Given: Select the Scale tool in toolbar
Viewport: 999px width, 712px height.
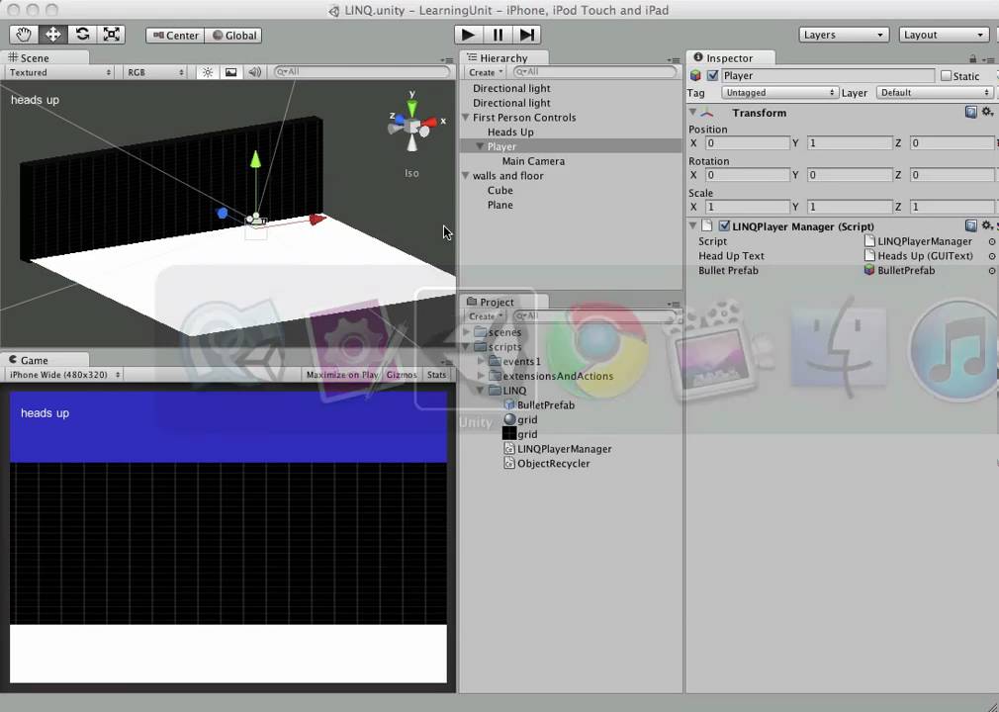Looking at the screenshot, I should click(x=111, y=35).
